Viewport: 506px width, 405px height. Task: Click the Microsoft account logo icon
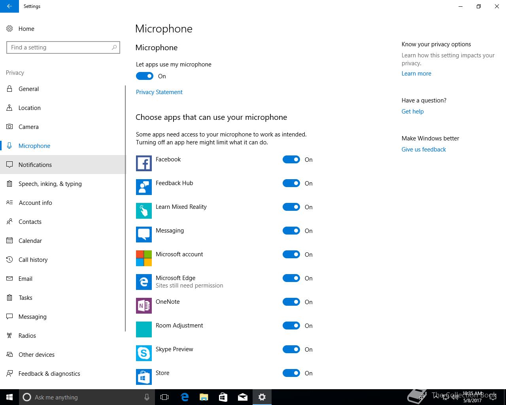(x=144, y=258)
